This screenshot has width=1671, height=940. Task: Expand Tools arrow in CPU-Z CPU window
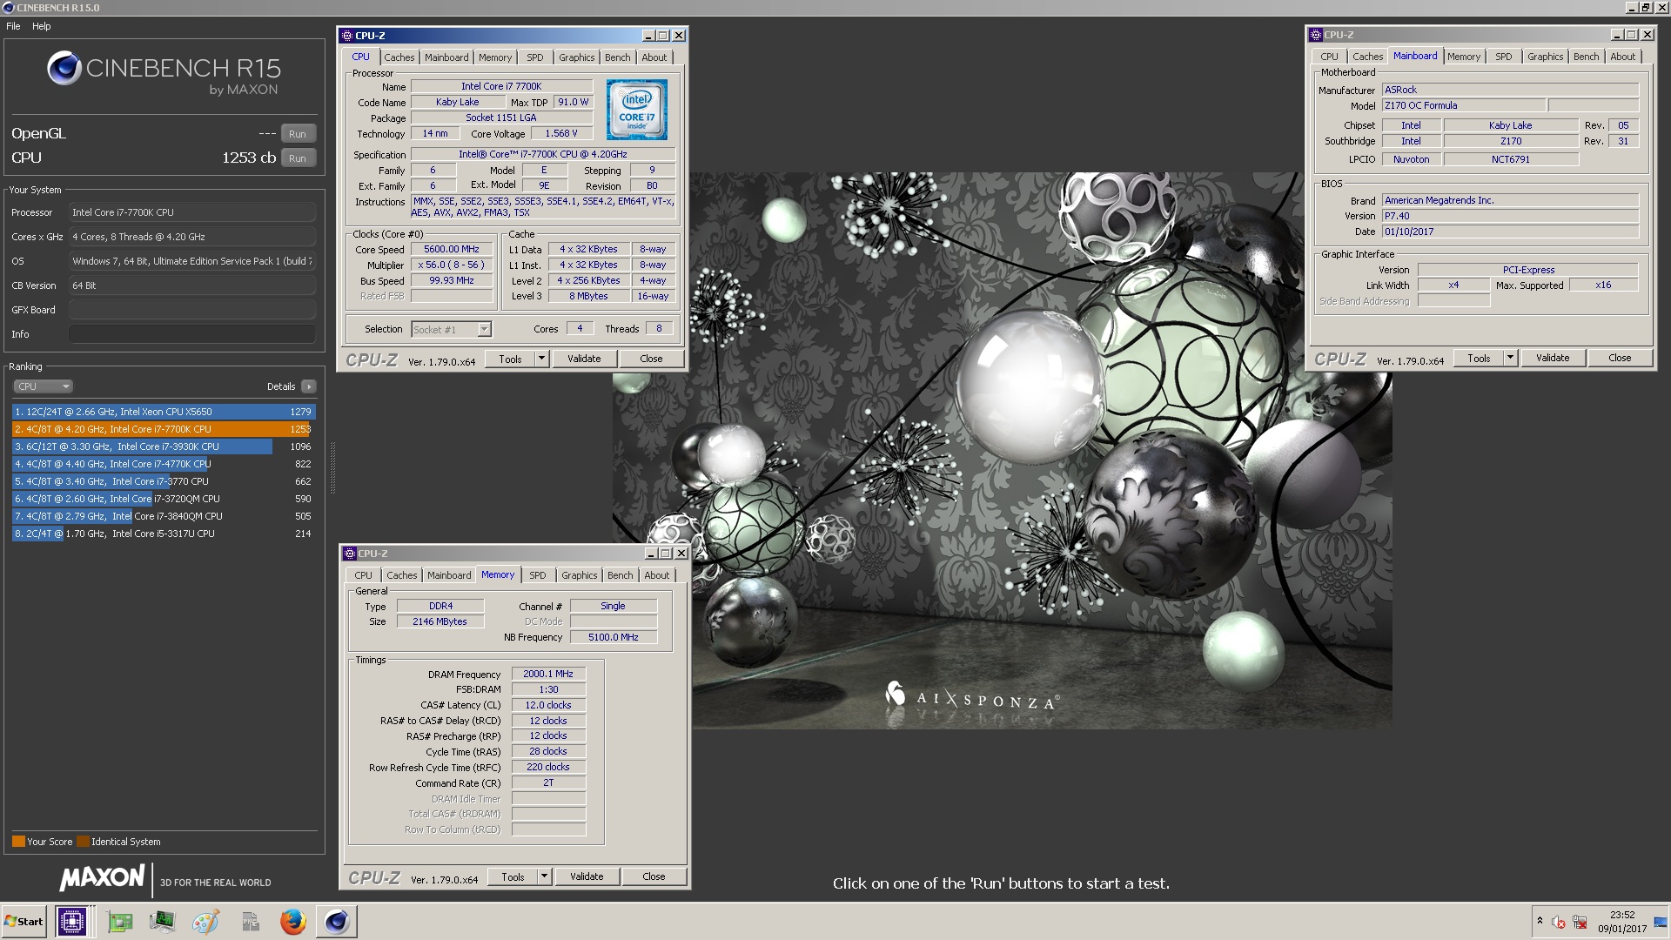tap(541, 359)
